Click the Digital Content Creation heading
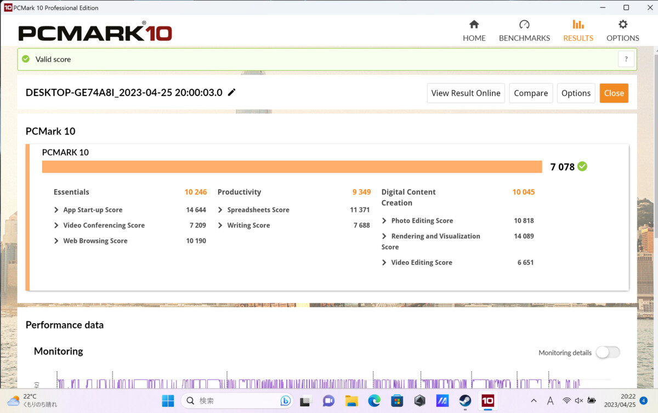This screenshot has width=658, height=413. coord(409,197)
